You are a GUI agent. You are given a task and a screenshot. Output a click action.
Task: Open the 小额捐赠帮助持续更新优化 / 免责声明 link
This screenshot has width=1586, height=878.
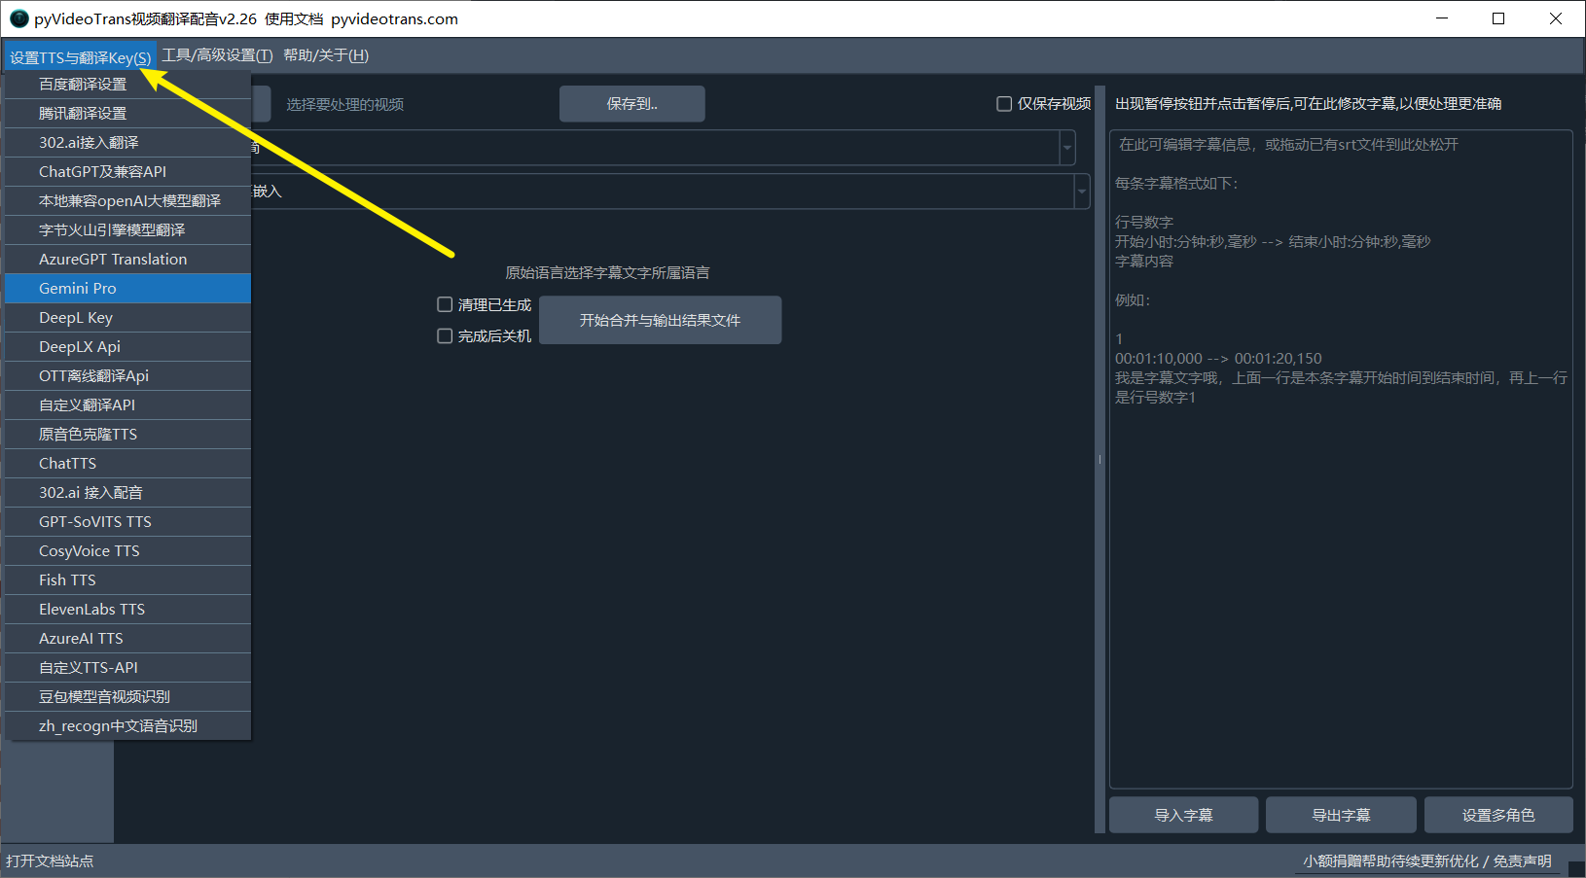(x=1427, y=861)
